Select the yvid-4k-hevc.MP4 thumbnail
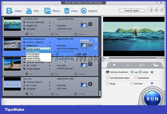167x114 pixels. coord(12,24)
